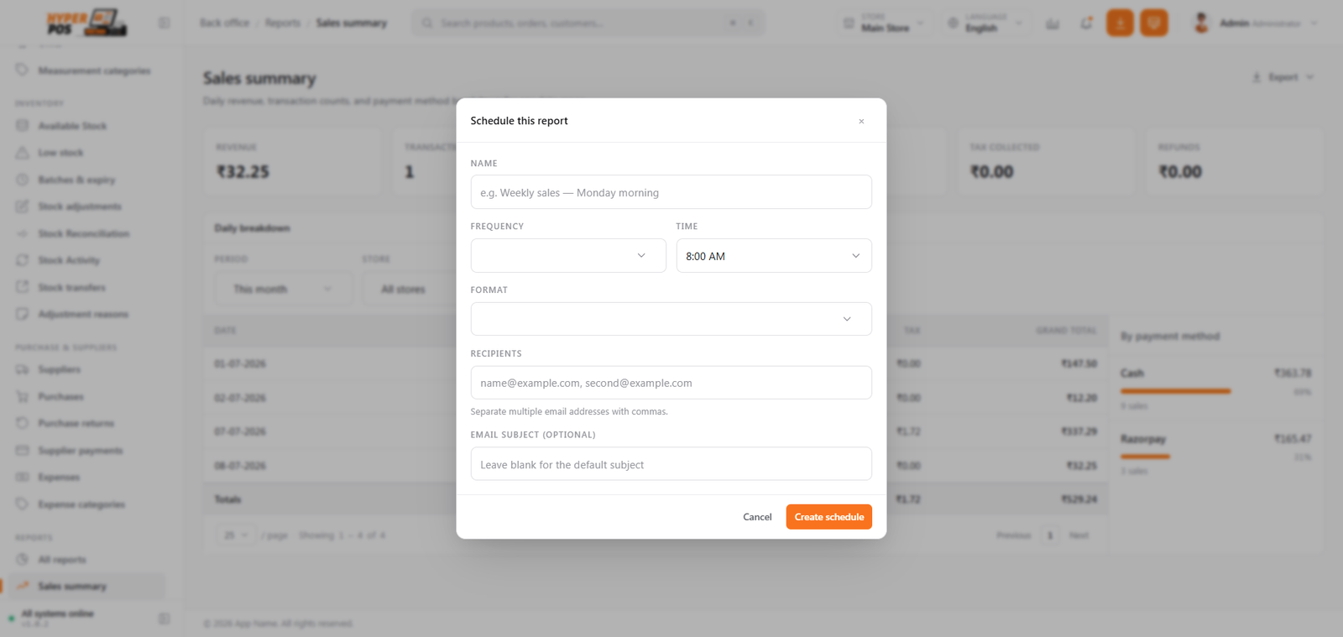Screen dimensions: 1343x637
Task: Open Stock transfers menu item
Action: (88, 287)
